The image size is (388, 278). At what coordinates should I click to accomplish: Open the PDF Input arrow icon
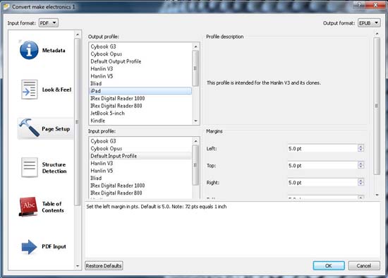point(29,246)
